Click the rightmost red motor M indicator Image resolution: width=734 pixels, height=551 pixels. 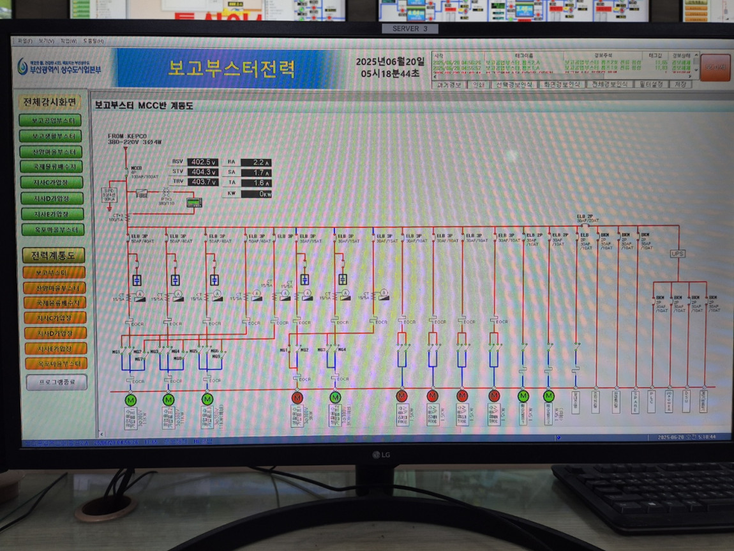click(494, 396)
